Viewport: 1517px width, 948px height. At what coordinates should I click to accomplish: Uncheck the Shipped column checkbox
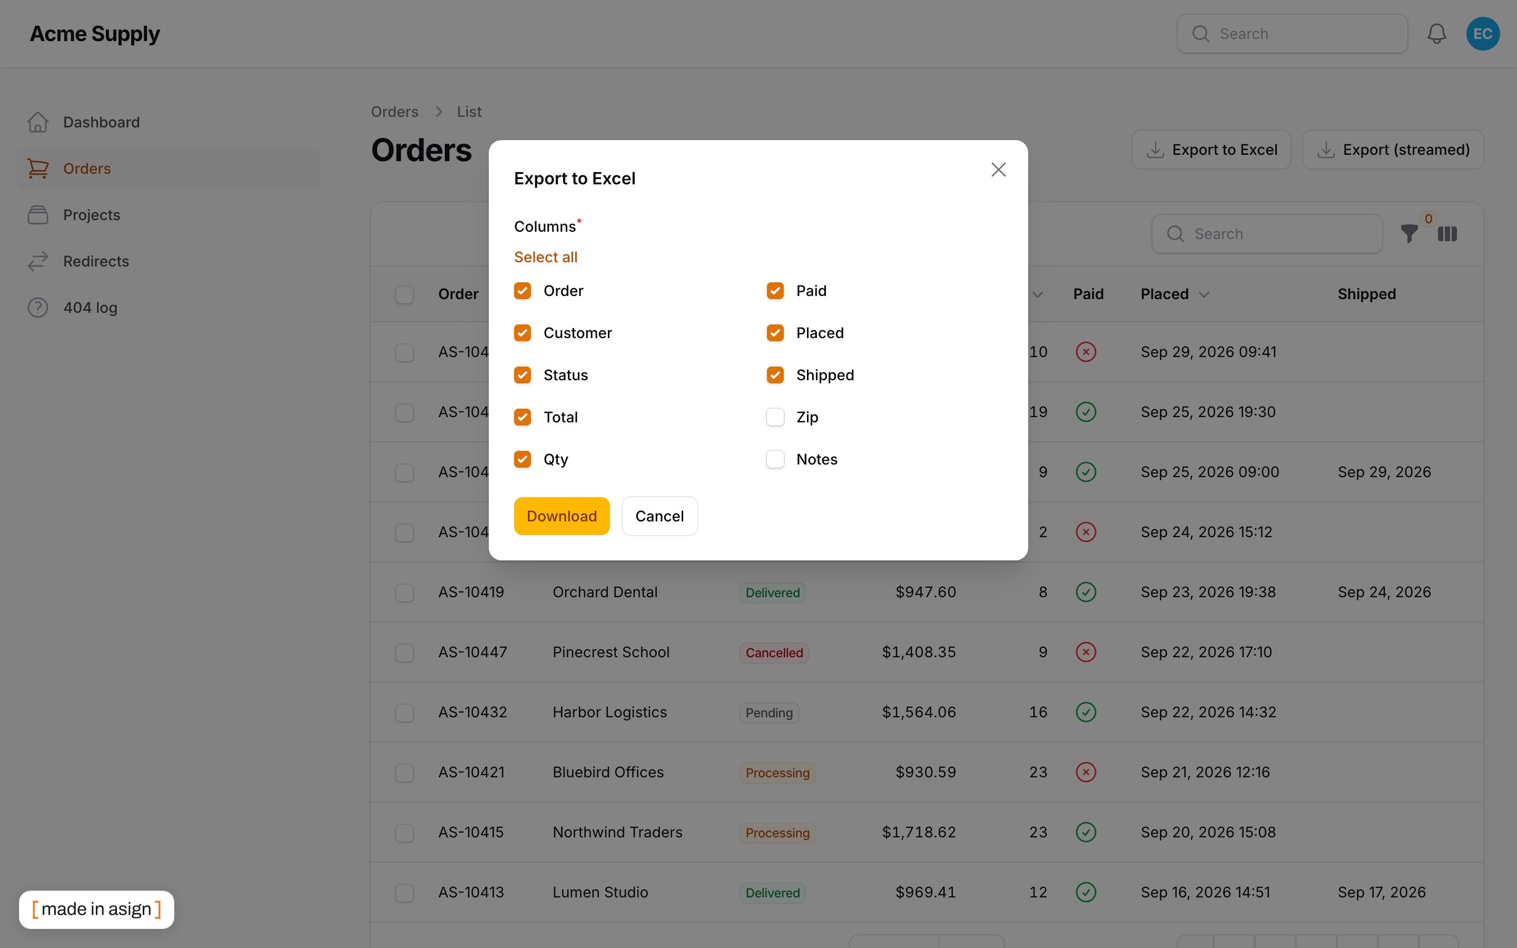(x=775, y=375)
